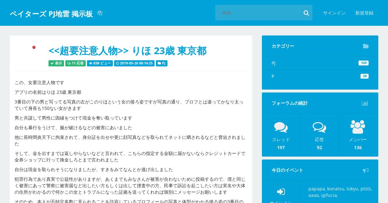Click the 今日のイベント panel heading
This screenshot has width=388, height=203.
click(287, 170)
